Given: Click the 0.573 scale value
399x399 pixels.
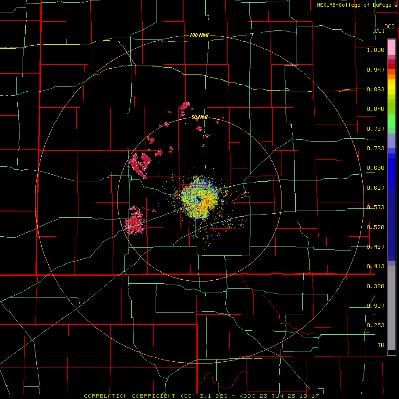Looking at the screenshot, I should click(376, 207).
